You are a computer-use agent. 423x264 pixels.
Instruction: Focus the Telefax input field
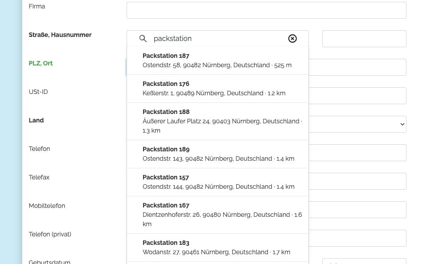click(357, 181)
